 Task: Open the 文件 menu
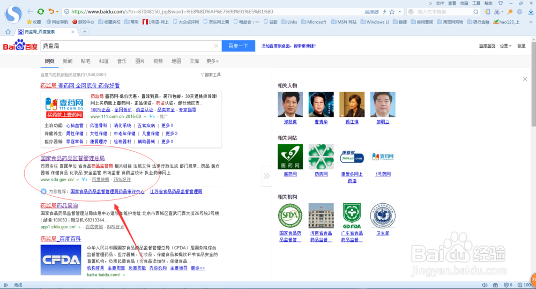pos(440,3)
